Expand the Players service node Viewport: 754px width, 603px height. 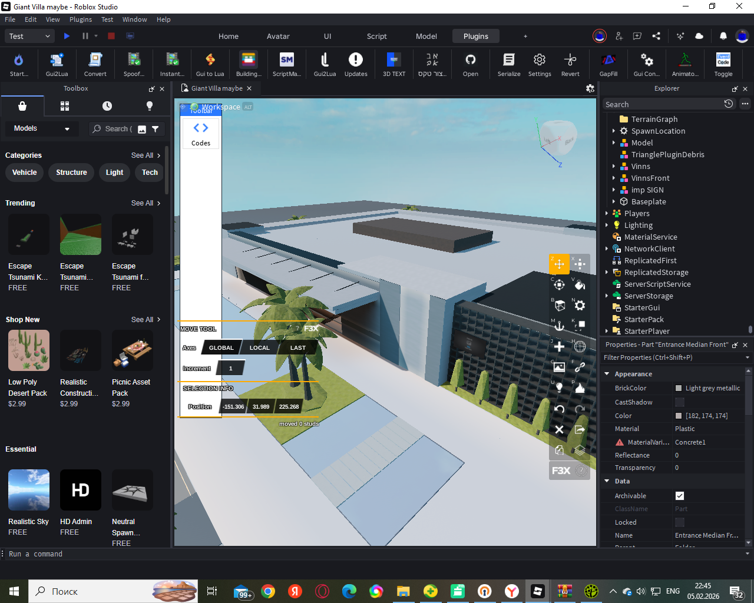[x=607, y=213]
